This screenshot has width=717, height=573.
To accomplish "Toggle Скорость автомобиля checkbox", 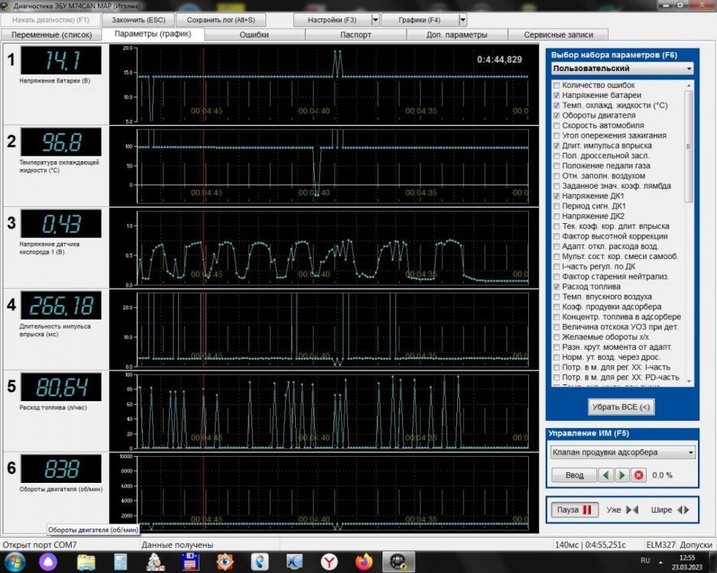I will point(556,125).
